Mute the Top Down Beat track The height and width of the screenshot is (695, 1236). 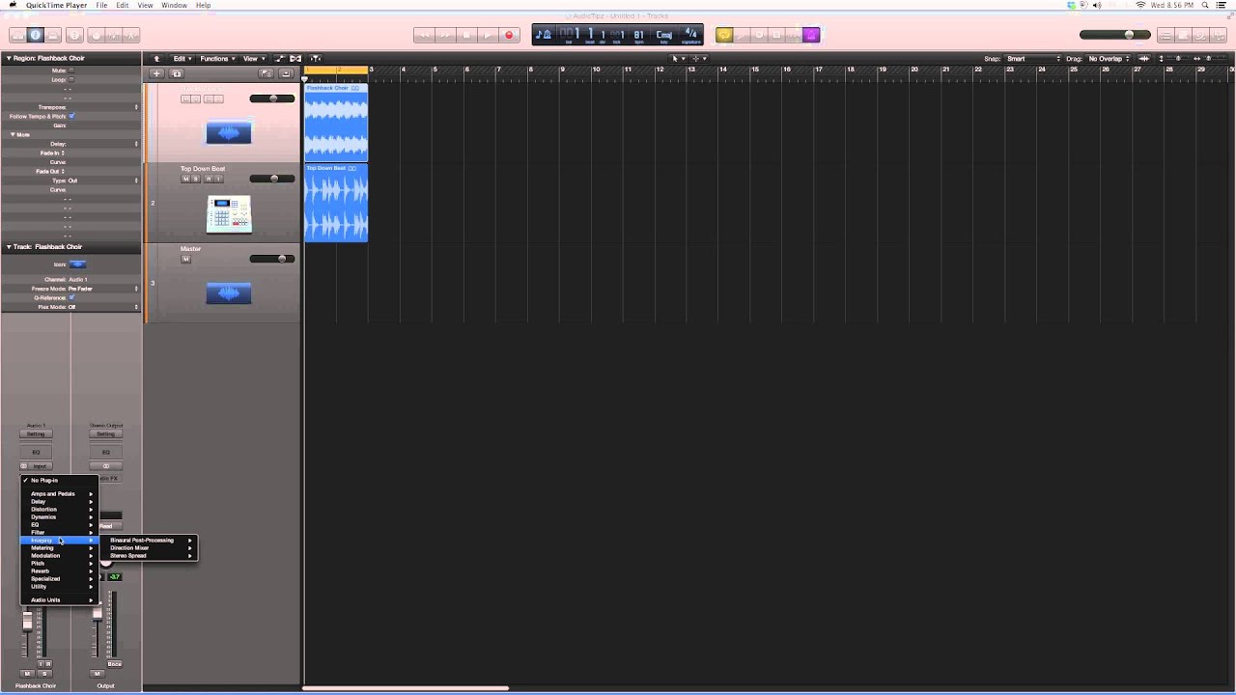click(x=185, y=179)
